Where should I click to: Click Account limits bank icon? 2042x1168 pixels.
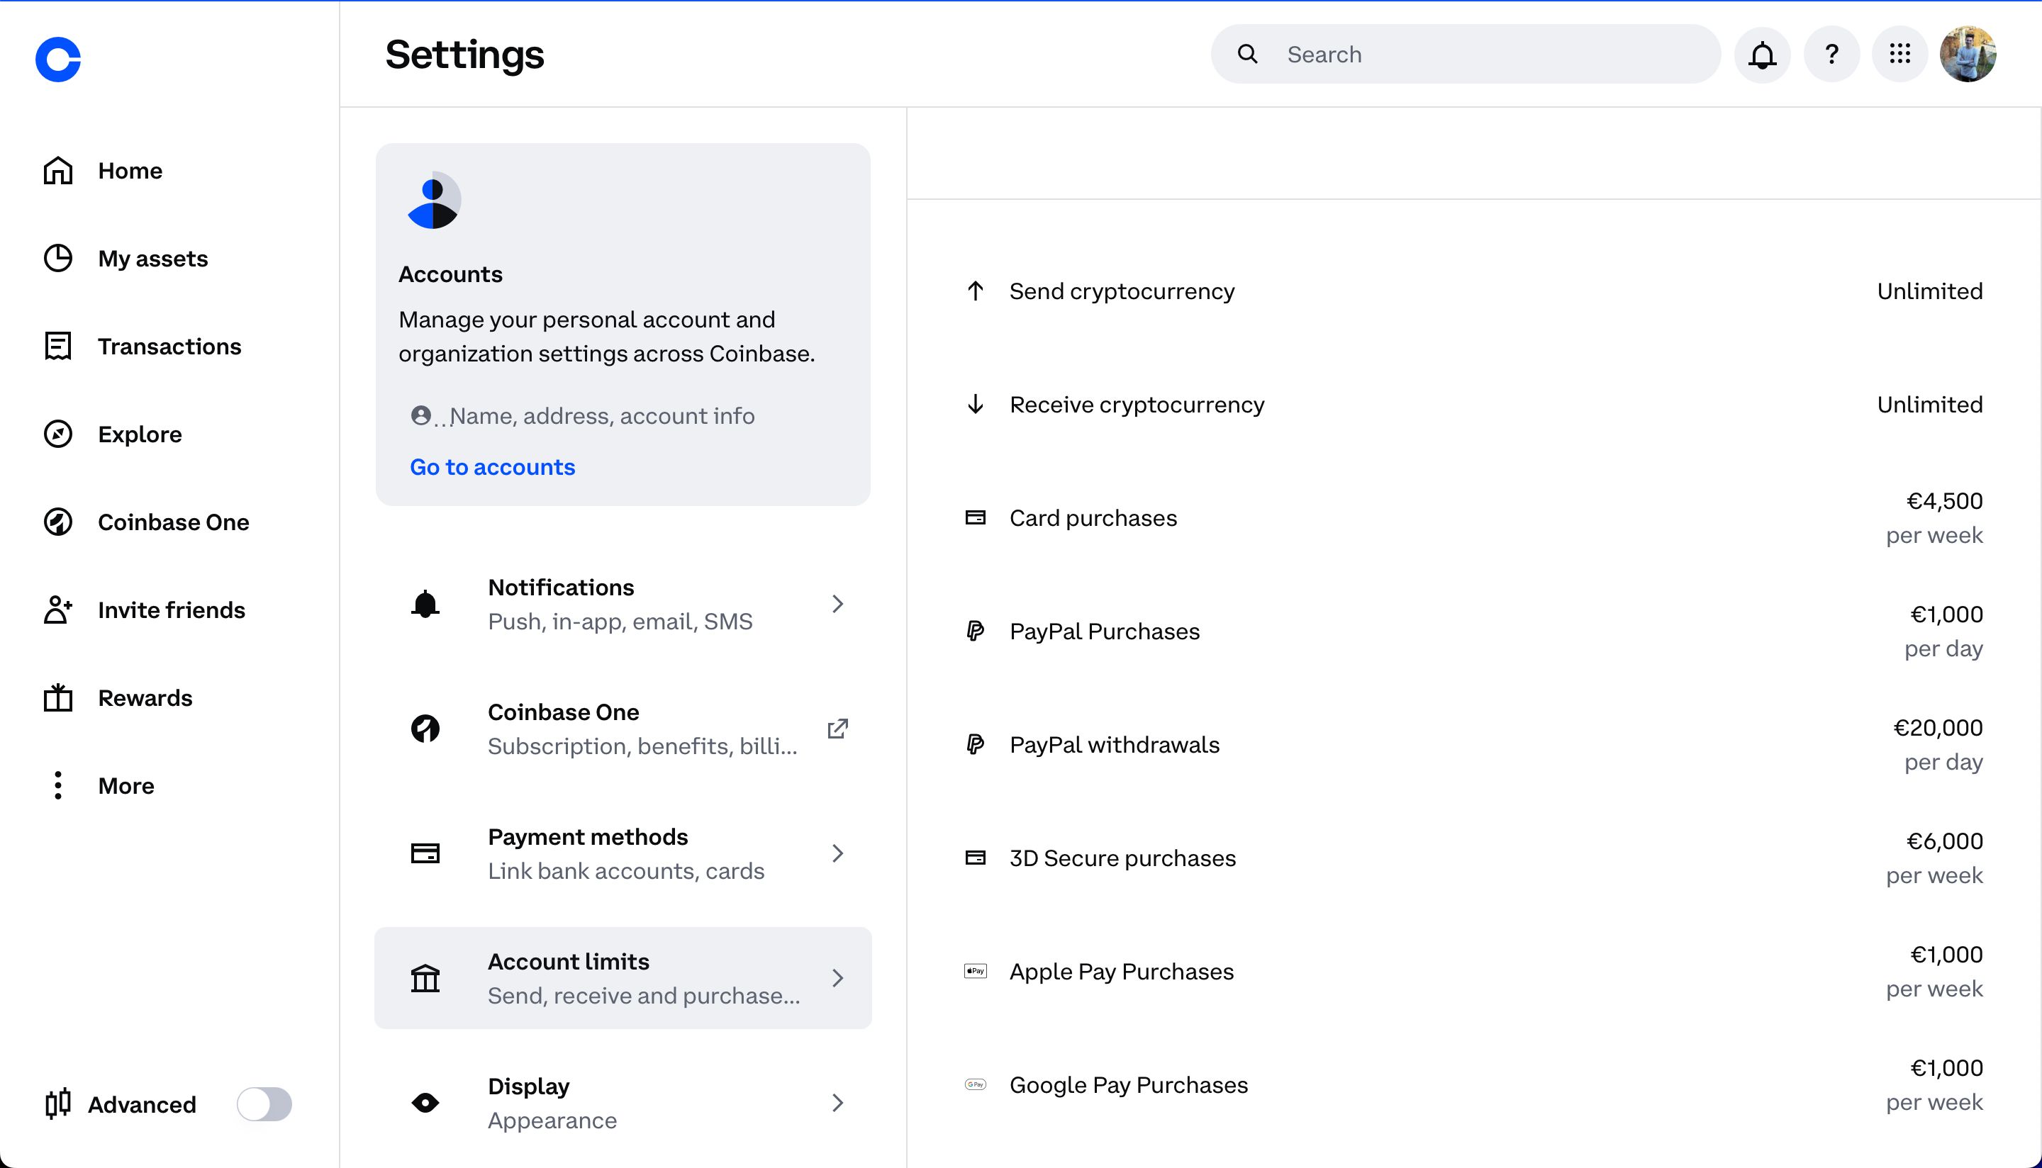point(425,978)
